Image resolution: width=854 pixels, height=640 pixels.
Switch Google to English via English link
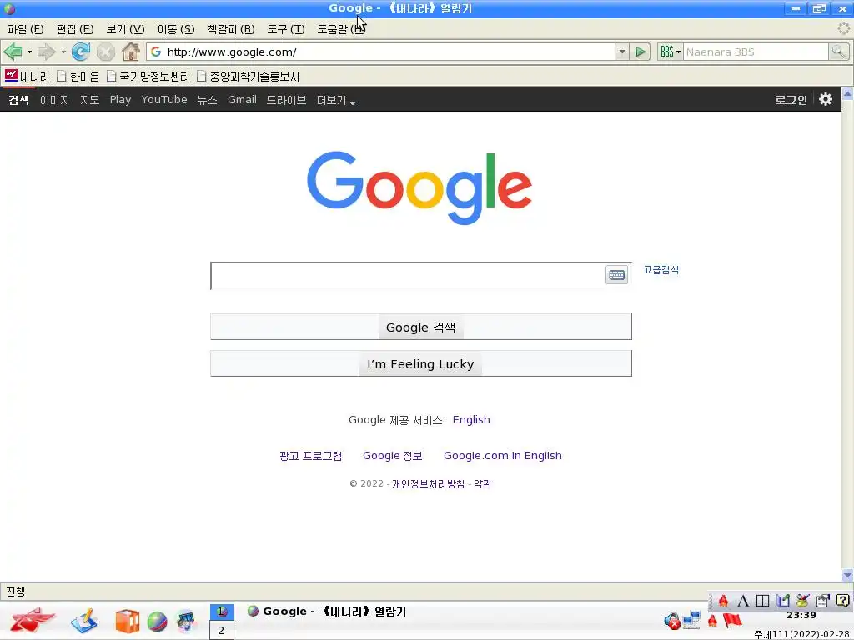(x=471, y=420)
